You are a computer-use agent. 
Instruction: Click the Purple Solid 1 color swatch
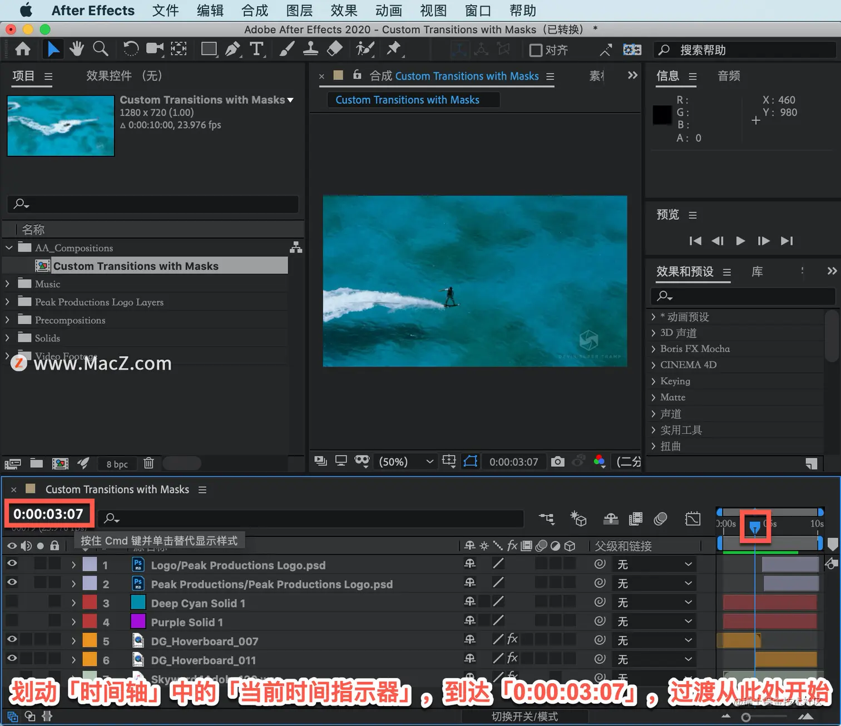point(138,621)
